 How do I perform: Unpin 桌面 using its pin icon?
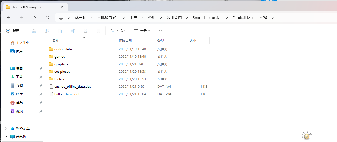click(41, 68)
